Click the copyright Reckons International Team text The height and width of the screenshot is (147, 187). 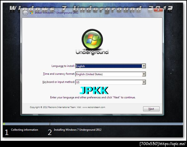[x=68, y=107]
